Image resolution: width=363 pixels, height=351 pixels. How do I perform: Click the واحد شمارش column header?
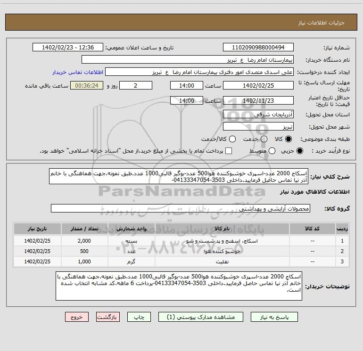[131, 229]
